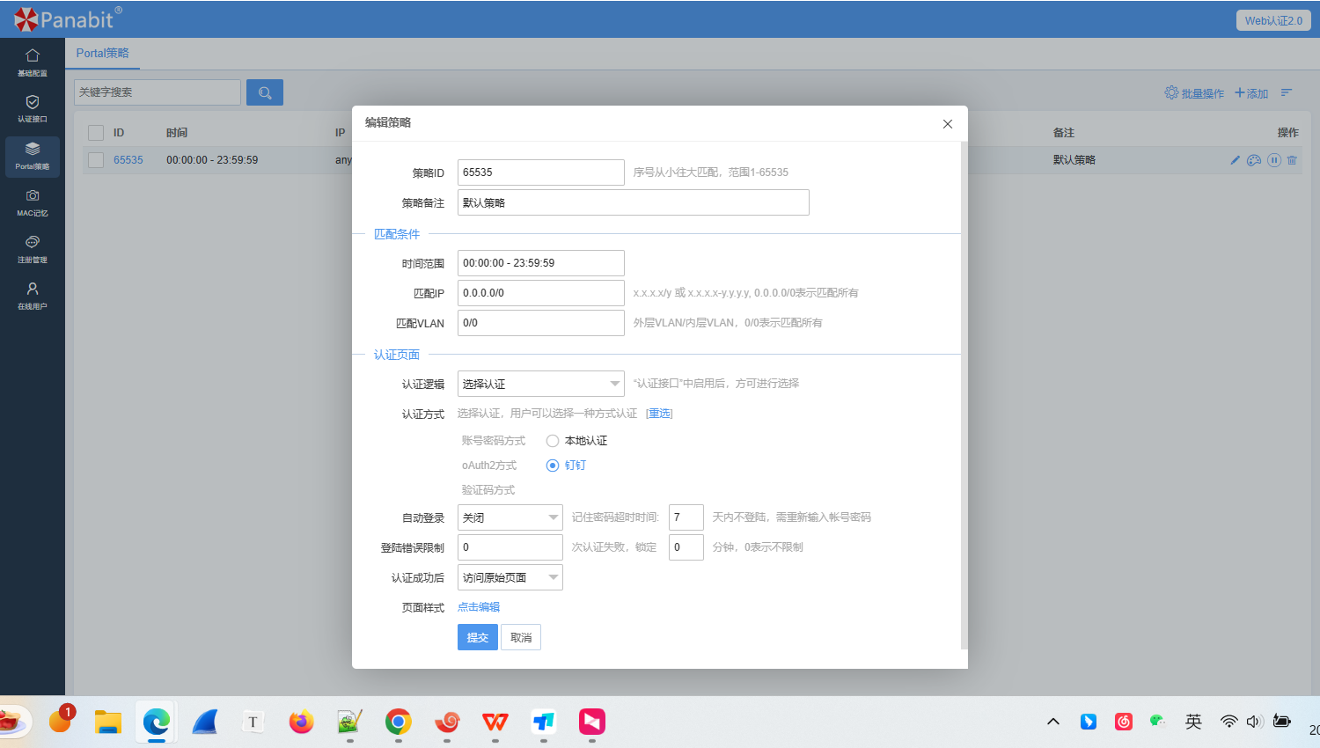The image size is (1320, 748).
Task: Open File Explorer from the taskbar
Action: tap(108, 722)
